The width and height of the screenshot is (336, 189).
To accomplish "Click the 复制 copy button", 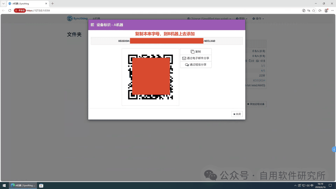I will click(196, 52).
